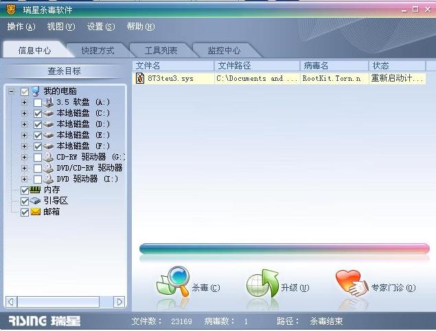Click the CD-RW 驱动器 (G:) drive icon

click(48, 158)
